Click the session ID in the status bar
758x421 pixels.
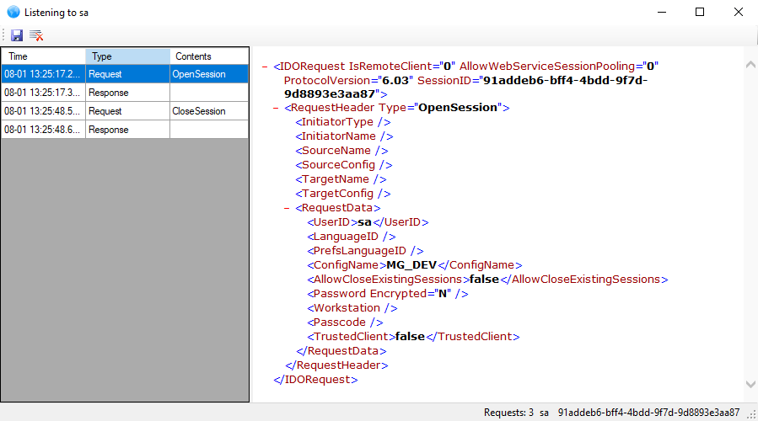[648, 413]
